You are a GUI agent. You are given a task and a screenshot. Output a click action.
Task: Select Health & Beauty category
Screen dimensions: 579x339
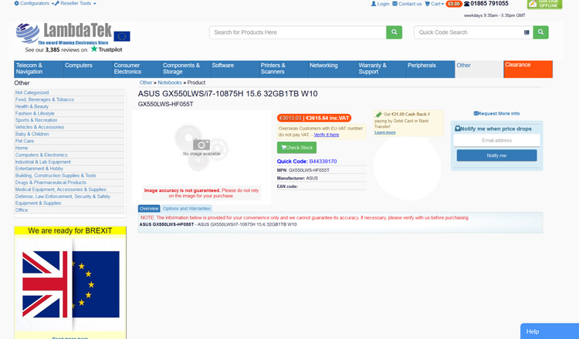click(x=32, y=106)
